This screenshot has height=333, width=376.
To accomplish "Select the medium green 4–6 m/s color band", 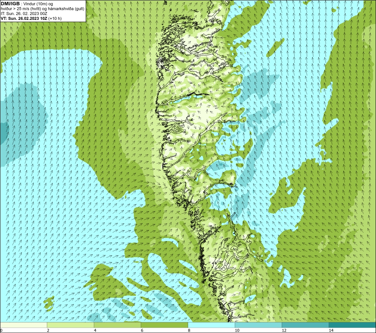I will tap(117, 325).
